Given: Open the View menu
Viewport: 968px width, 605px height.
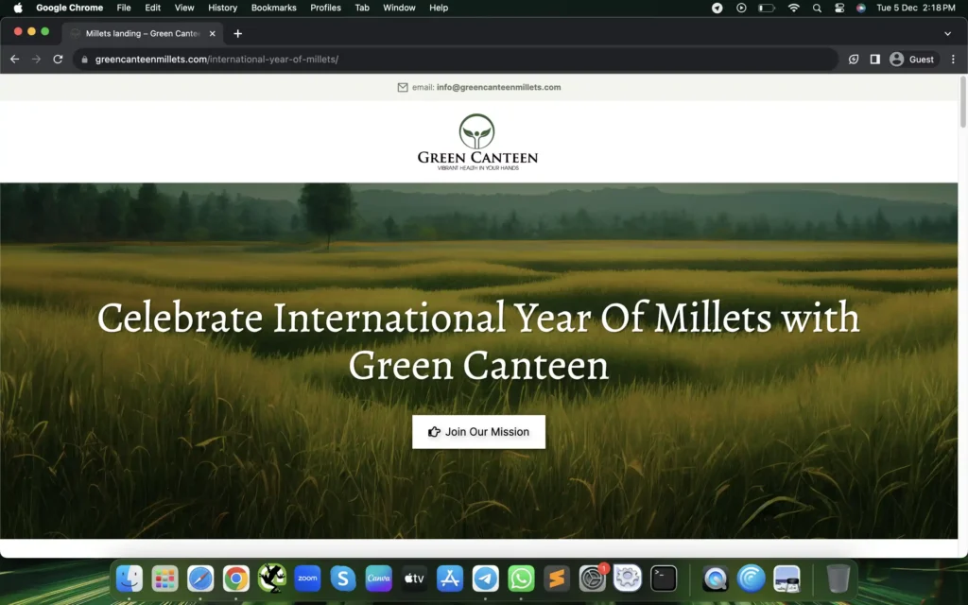Looking at the screenshot, I should [x=184, y=8].
